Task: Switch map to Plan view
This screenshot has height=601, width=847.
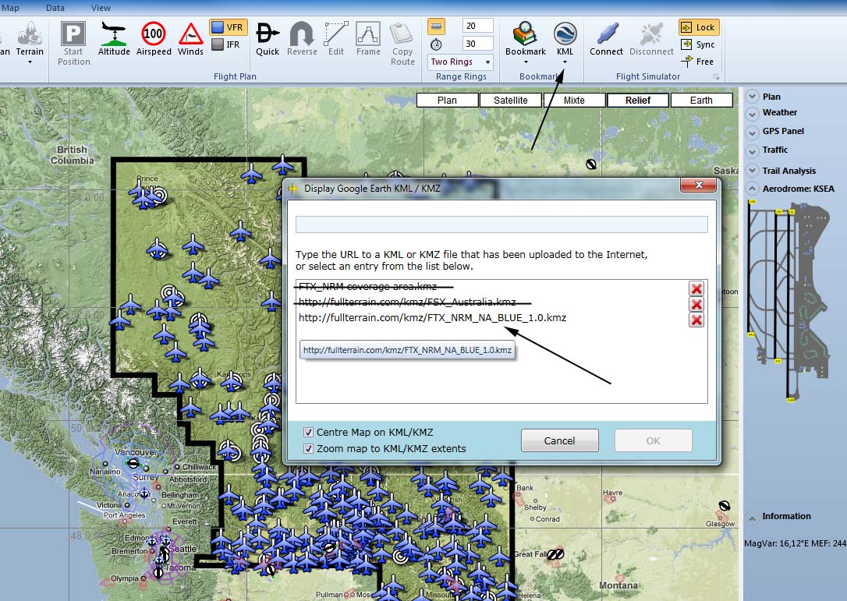Action: click(x=447, y=100)
